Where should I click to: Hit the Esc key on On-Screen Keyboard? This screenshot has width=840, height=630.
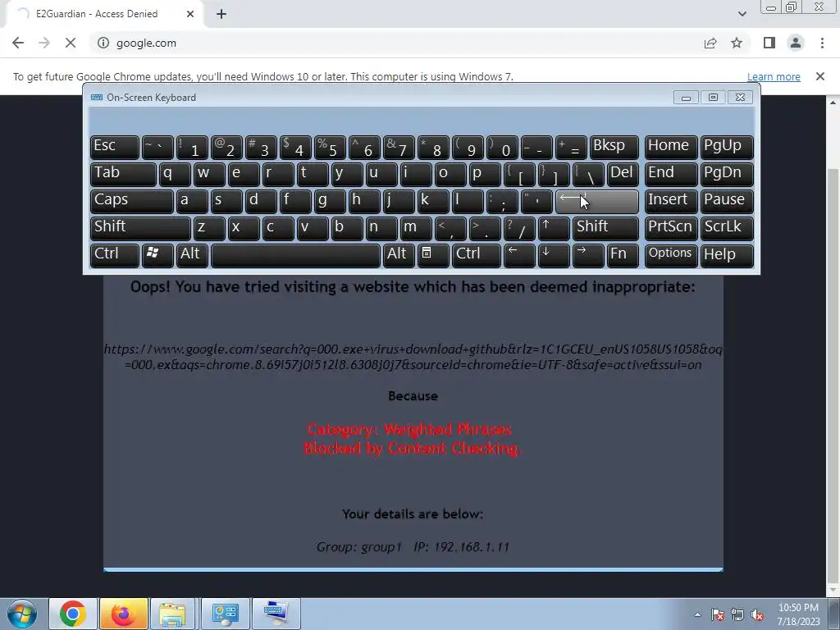pyautogui.click(x=115, y=147)
